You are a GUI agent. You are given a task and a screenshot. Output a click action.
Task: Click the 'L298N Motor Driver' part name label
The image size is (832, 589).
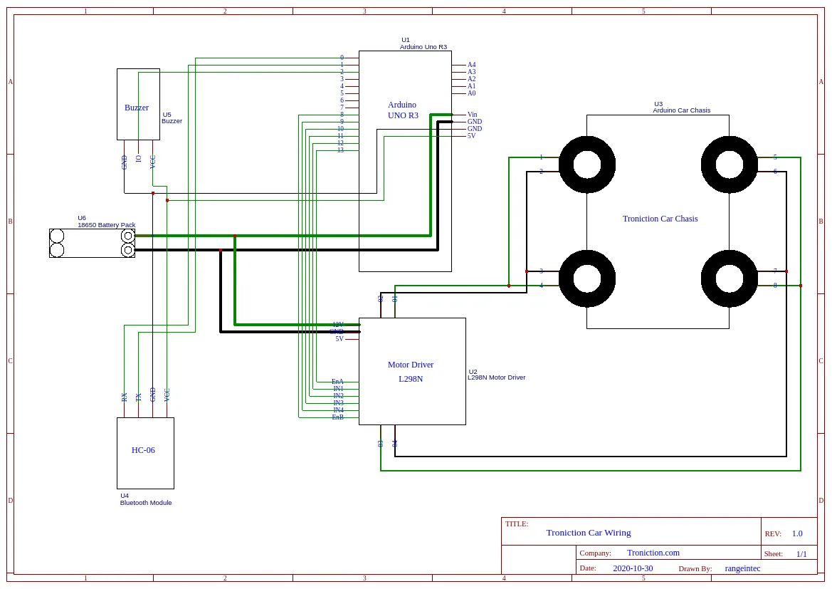pyautogui.click(x=497, y=377)
